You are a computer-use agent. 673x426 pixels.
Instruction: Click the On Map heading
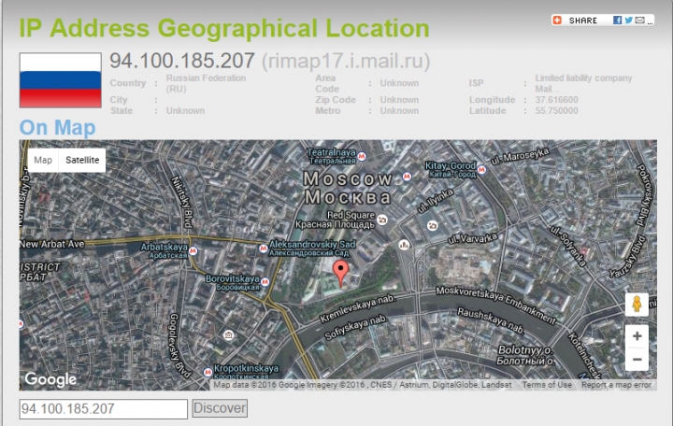click(x=58, y=127)
